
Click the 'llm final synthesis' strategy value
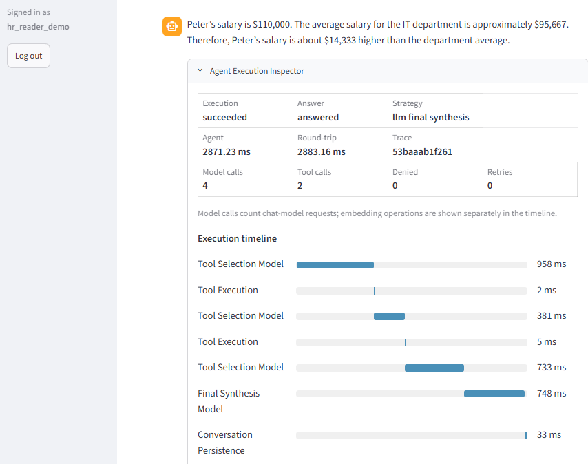pos(430,117)
